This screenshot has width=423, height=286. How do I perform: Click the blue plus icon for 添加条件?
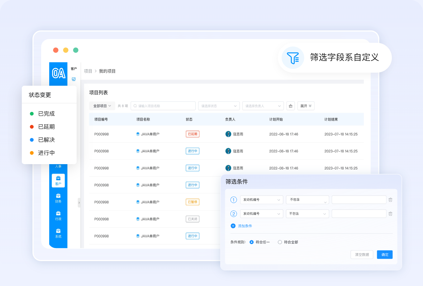[x=233, y=226]
